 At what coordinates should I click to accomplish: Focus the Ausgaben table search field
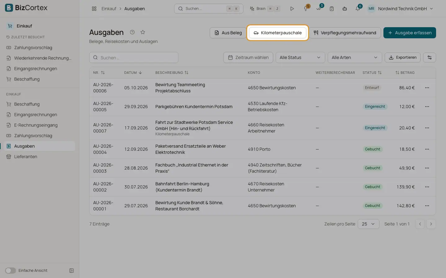[x=134, y=57]
